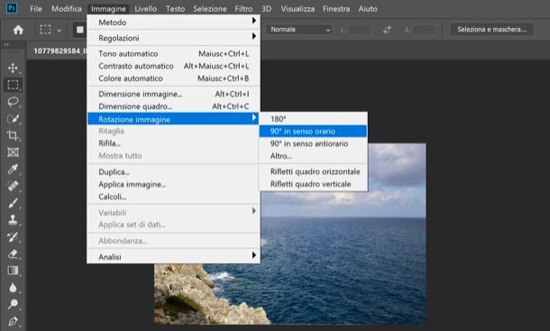Click the Photoshop Ps logo icon
Viewport: 550px width, 331px height.
point(12,8)
